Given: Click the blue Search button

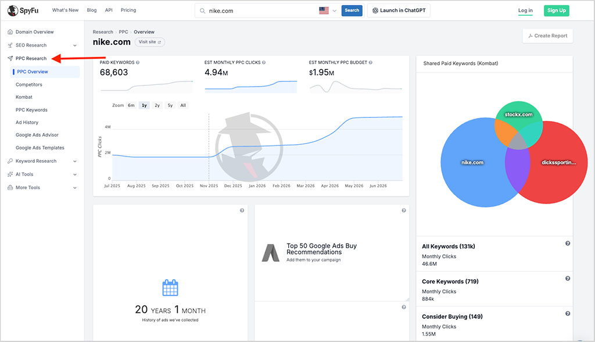Looking at the screenshot, I should pos(352,10).
